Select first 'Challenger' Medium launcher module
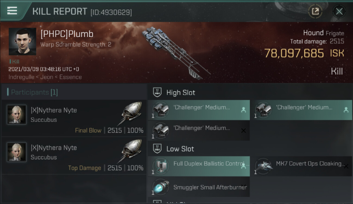This screenshot has height=204, width=353. (x=199, y=110)
